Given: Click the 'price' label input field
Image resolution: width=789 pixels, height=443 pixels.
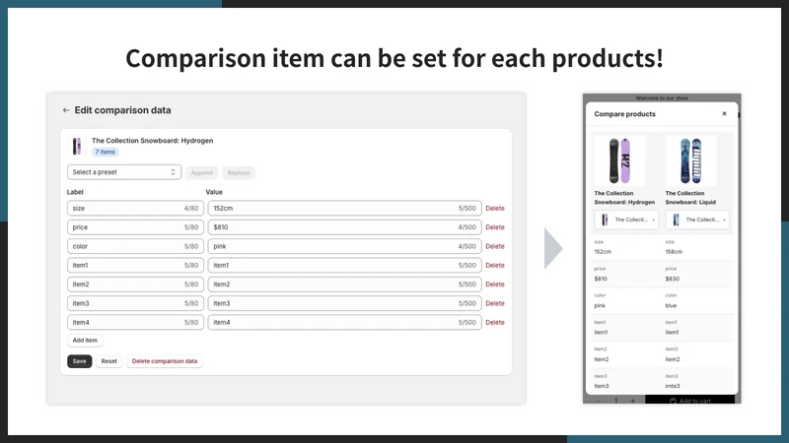Looking at the screenshot, I should (135, 227).
